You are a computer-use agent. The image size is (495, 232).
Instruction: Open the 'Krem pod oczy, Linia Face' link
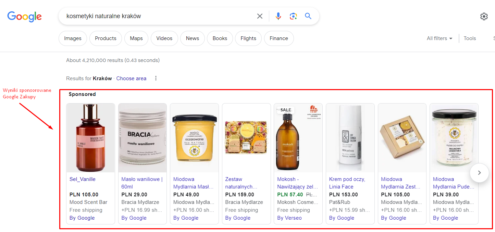tap(347, 183)
